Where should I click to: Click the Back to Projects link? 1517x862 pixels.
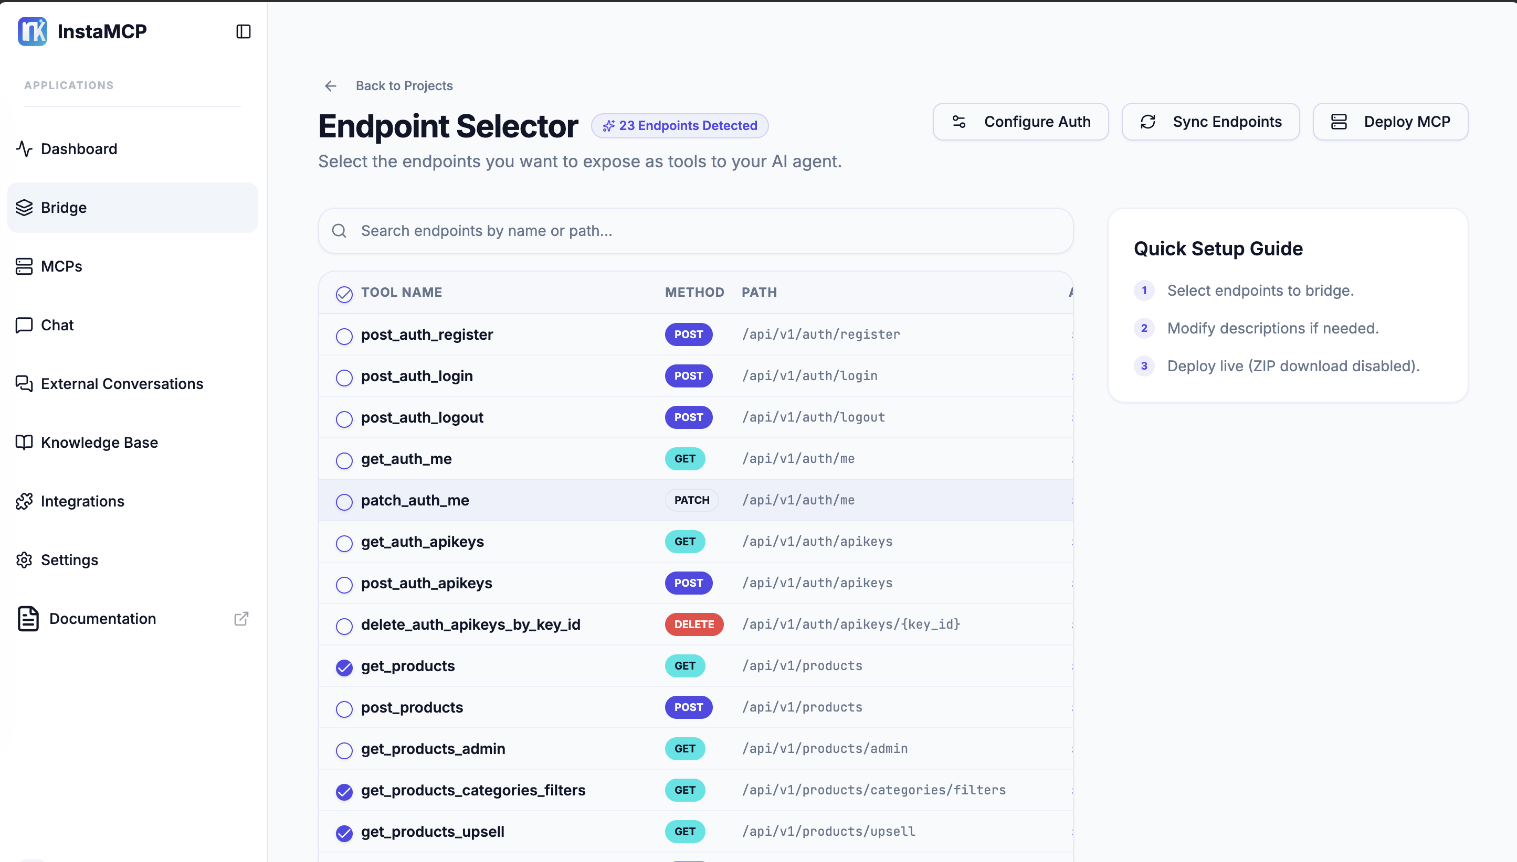(388, 86)
